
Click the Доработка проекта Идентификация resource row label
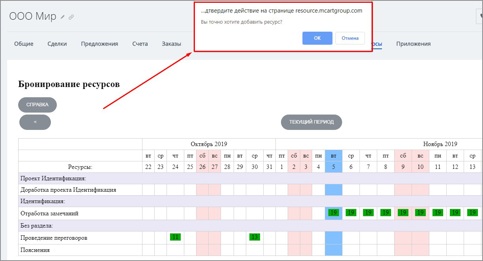68,190
